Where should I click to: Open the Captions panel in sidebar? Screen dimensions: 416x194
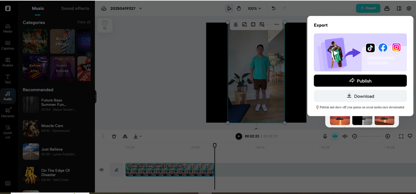pos(8,45)
